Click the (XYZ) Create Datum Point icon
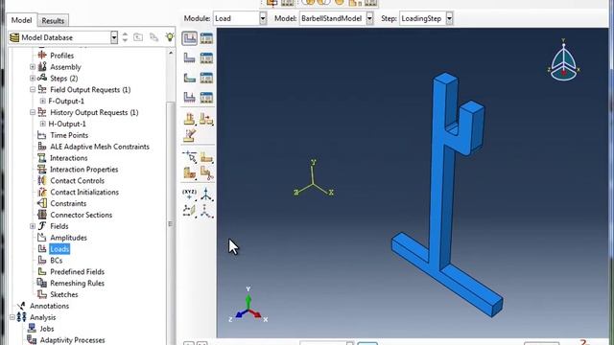Screen dimensions: 614x345 pyautogui.click(x=190, y=194)
